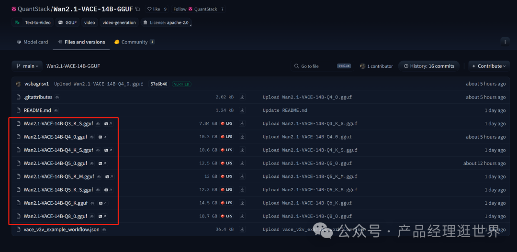Open GGUF viewer icon for Q5_K_S.gguf

coord(108,190)
